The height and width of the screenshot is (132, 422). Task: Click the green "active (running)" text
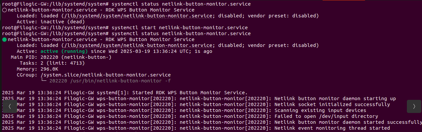click(x=64, y=51)
